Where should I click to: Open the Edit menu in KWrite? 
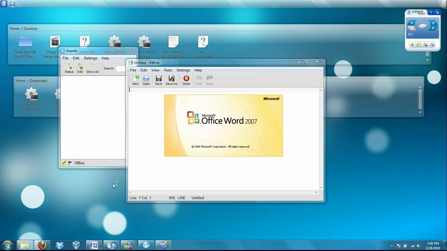(144, 70)
